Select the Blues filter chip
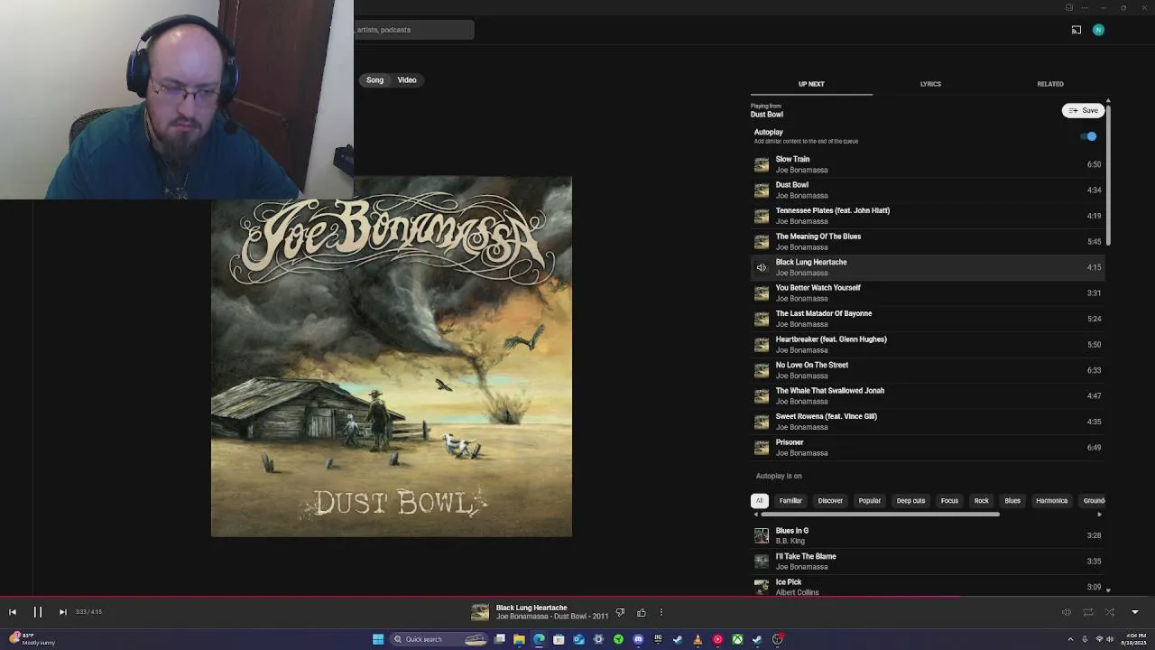1155x650 pixels. click(x=1012, y=501)
